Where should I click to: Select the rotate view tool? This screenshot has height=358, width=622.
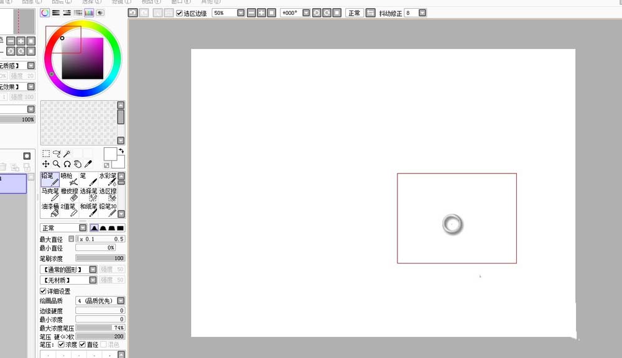(67, 163)
